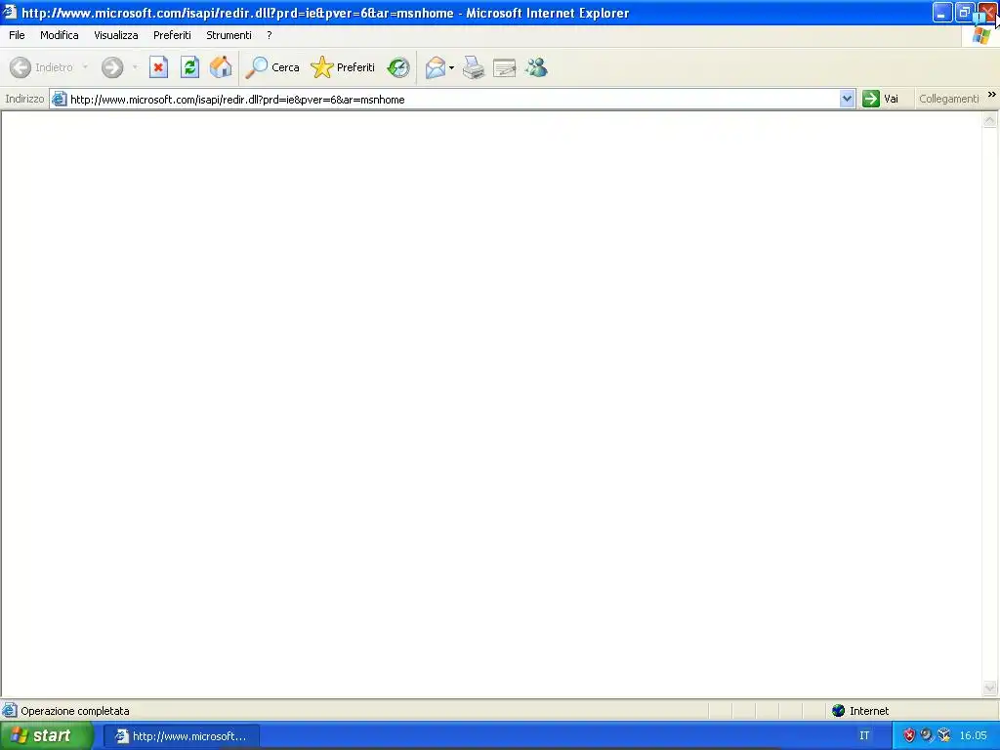This screenshot has width=1000, height=750.
Task: Open the Modifica menu
Action: pyautogui.click(x=60, y=35)
